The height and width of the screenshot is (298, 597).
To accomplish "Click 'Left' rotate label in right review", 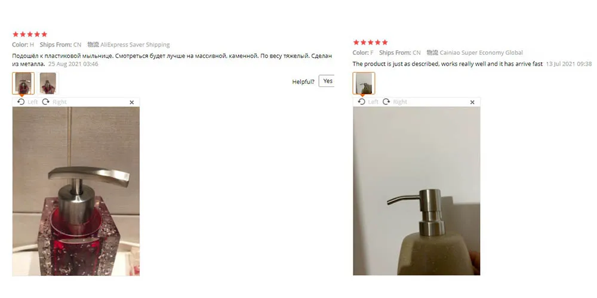I will pos(373,102).
